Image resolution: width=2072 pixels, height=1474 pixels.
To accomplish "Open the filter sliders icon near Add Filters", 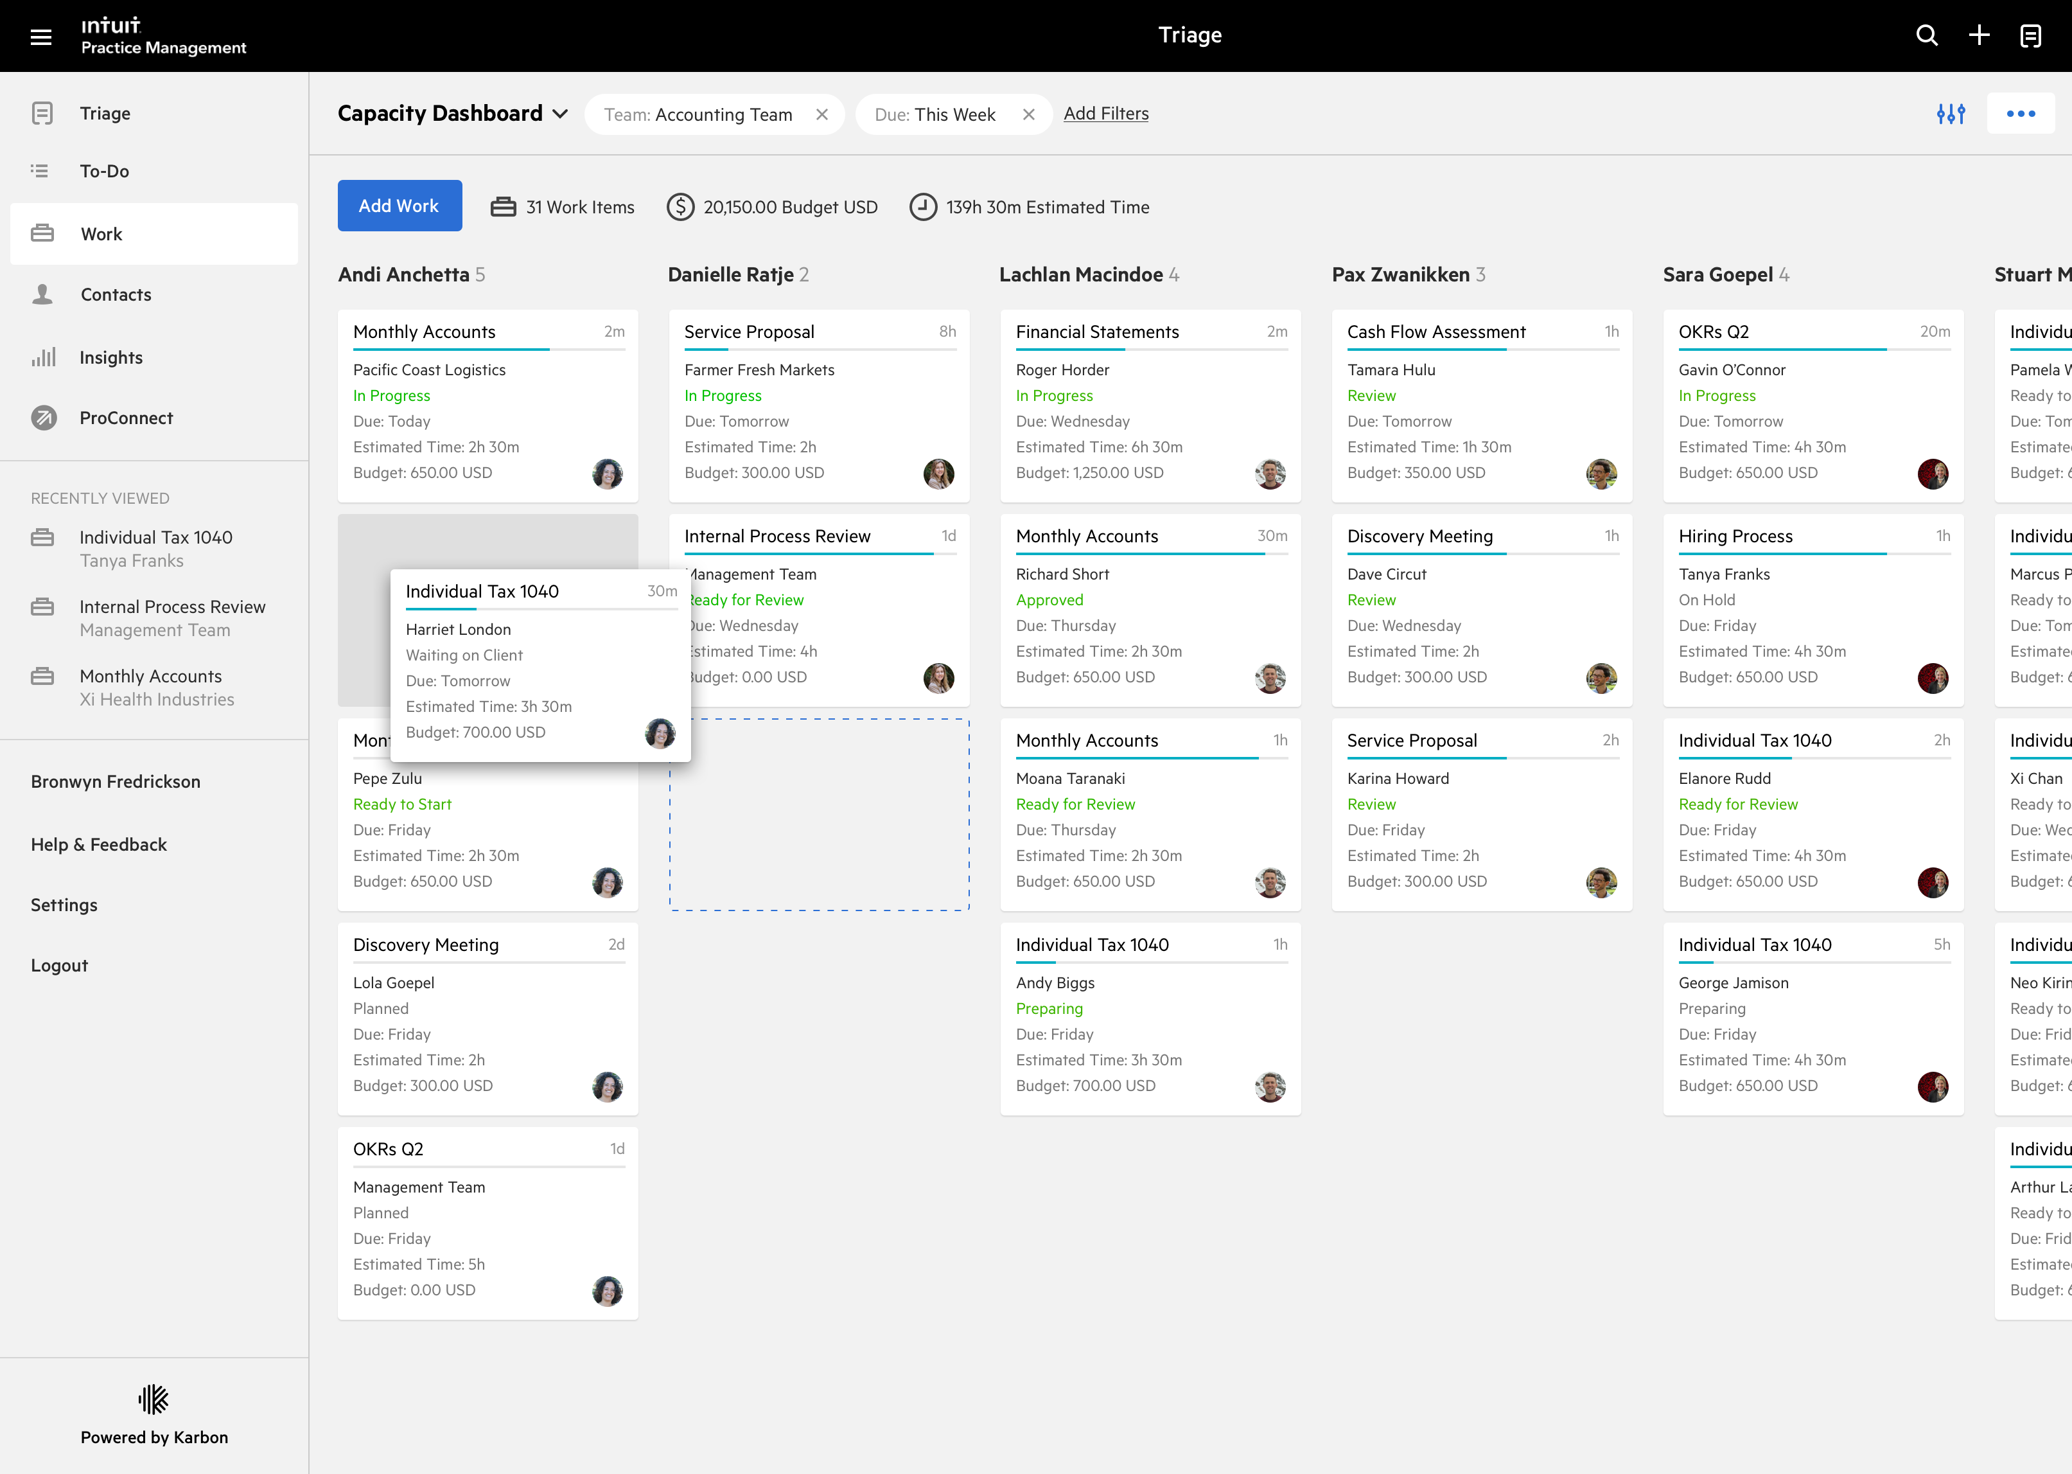I will pyautogui.click(x=1951, y=112).
